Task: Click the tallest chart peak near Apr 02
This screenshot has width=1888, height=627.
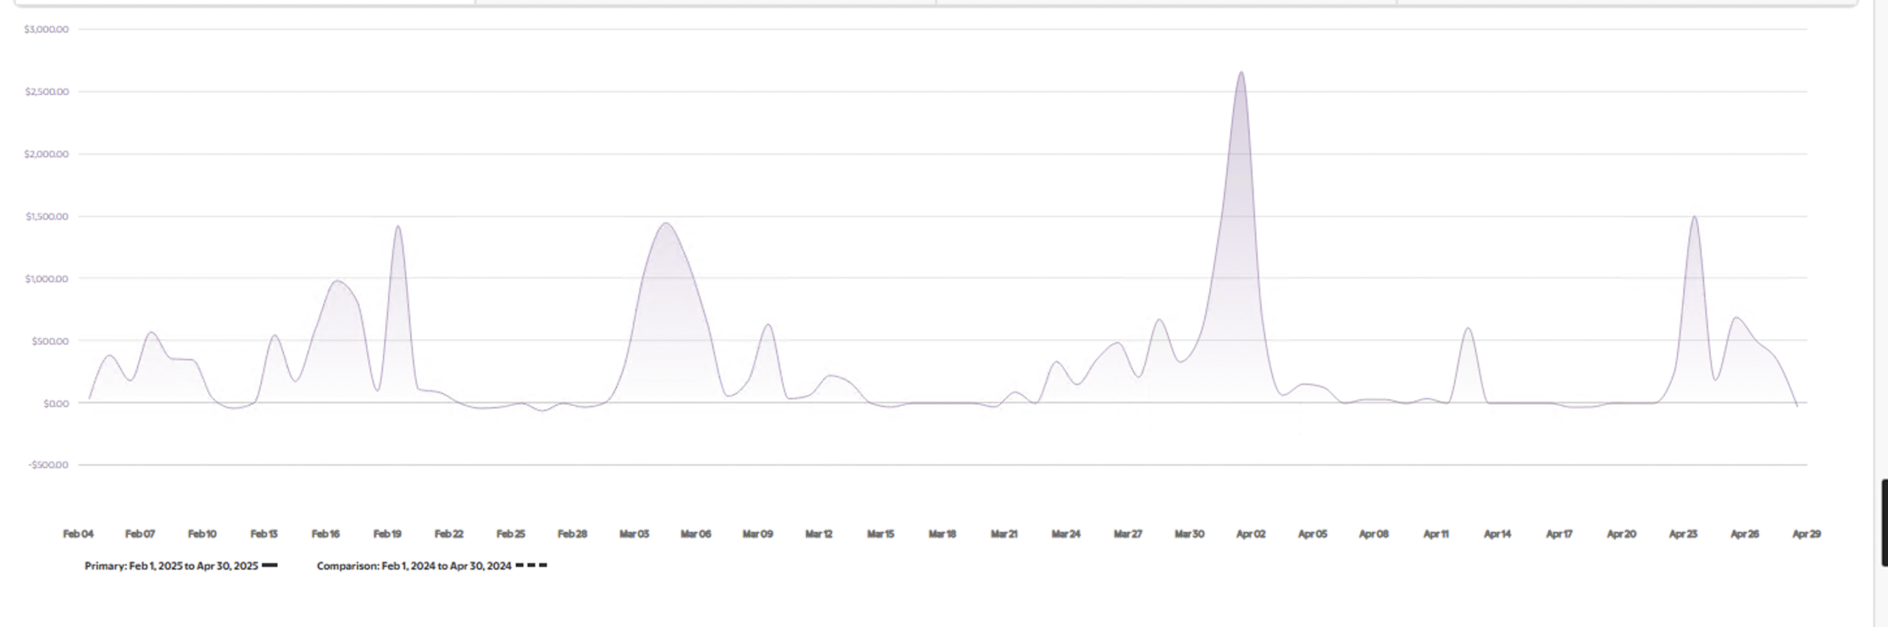Action: [1241, 73]
